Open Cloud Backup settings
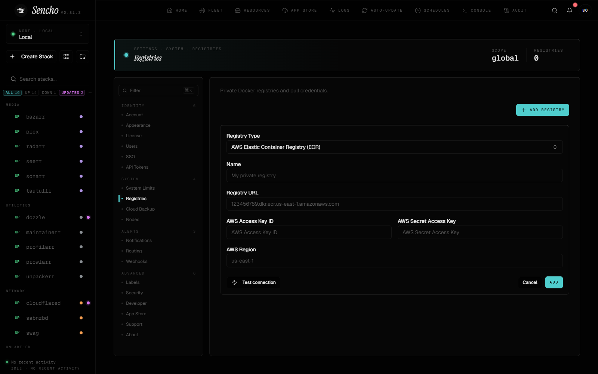 158,209
